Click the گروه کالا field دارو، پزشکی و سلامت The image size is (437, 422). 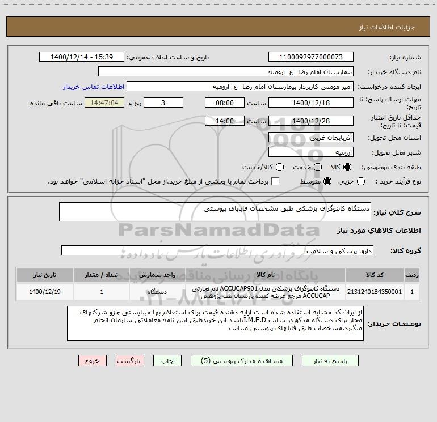tap(217, 250)
